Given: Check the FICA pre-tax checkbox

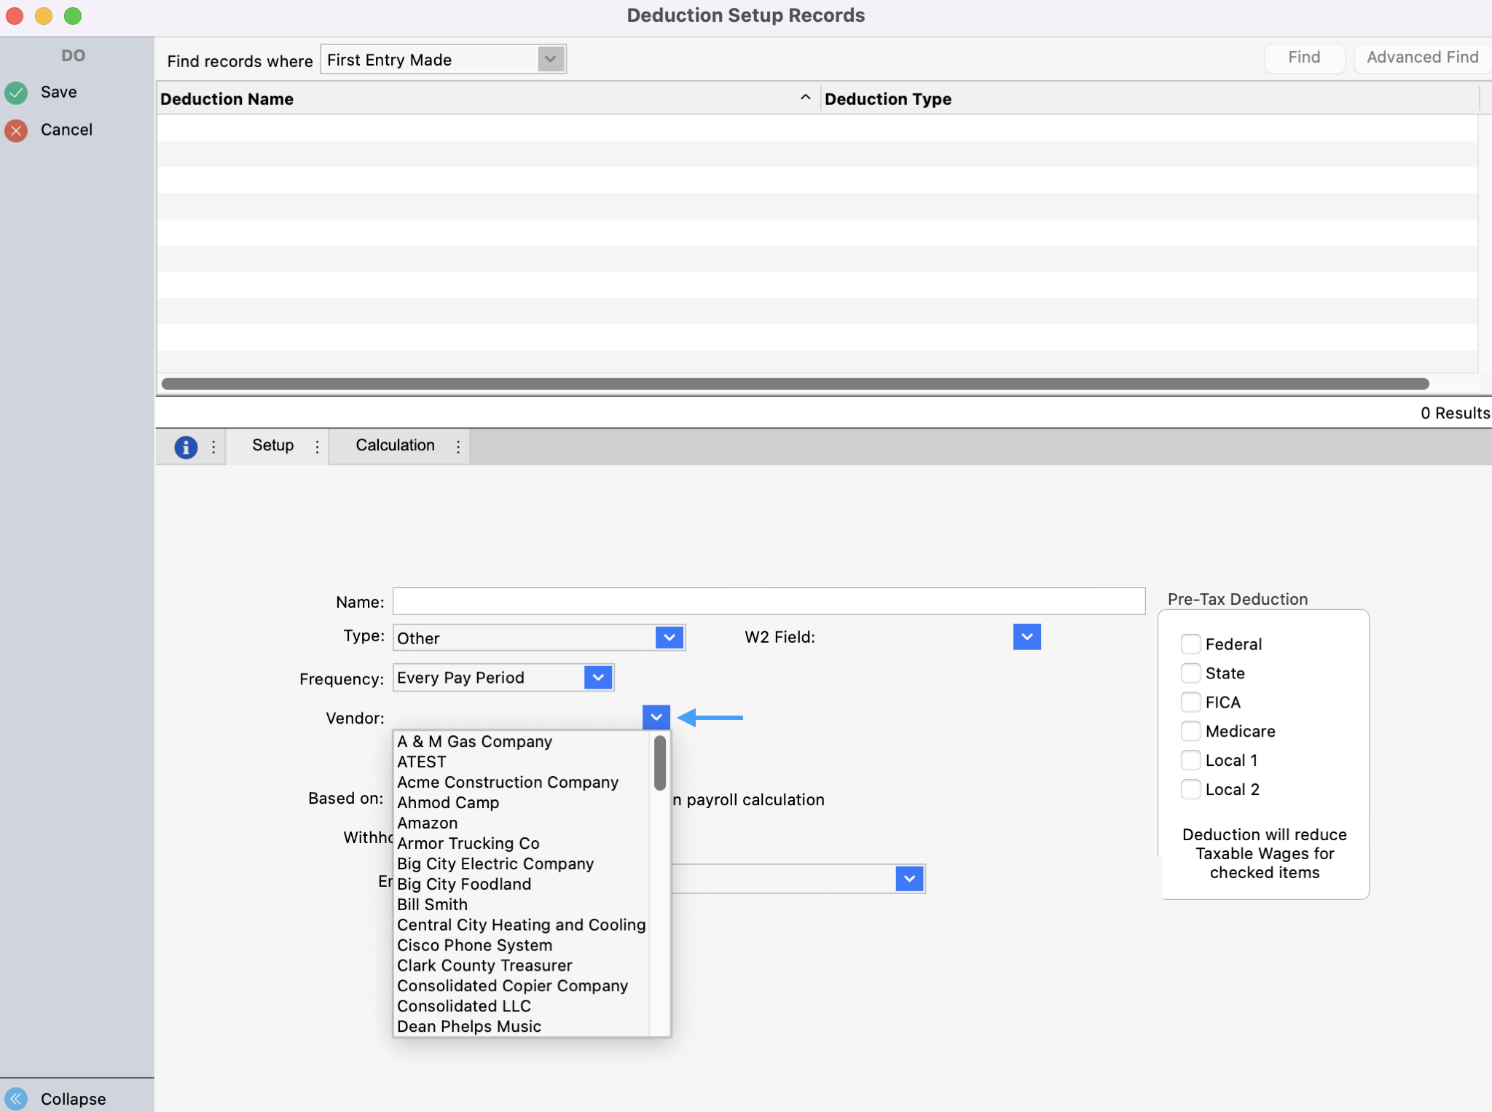Looking at the screenshot, I should point(1190,702).
